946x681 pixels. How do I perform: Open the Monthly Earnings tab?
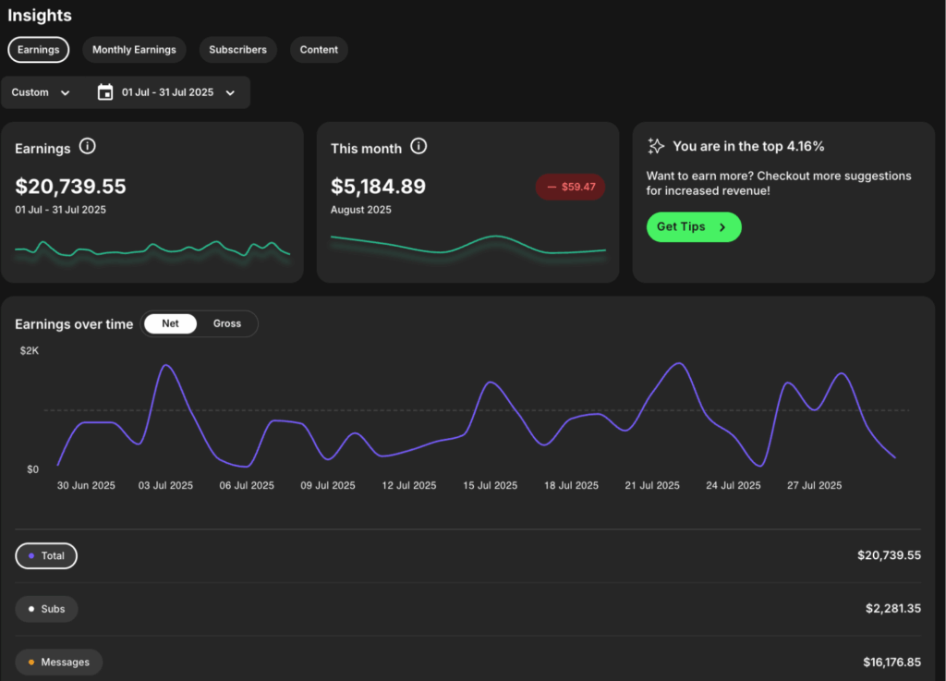pos(135,50)
